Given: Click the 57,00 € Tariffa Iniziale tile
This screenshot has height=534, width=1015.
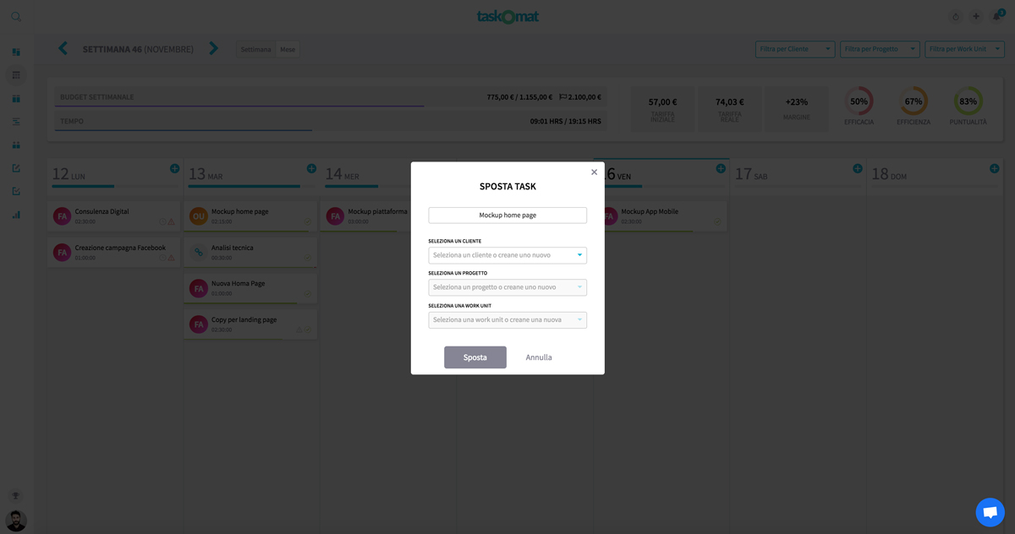Looking at the screenshot, I should click(x=662, y=108).
